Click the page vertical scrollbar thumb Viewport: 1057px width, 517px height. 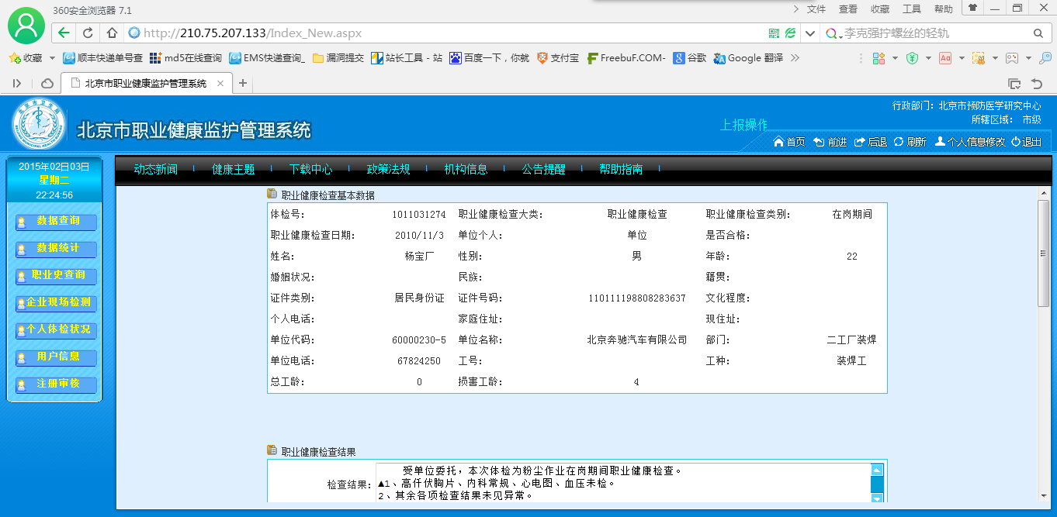tap(1044, 254)
